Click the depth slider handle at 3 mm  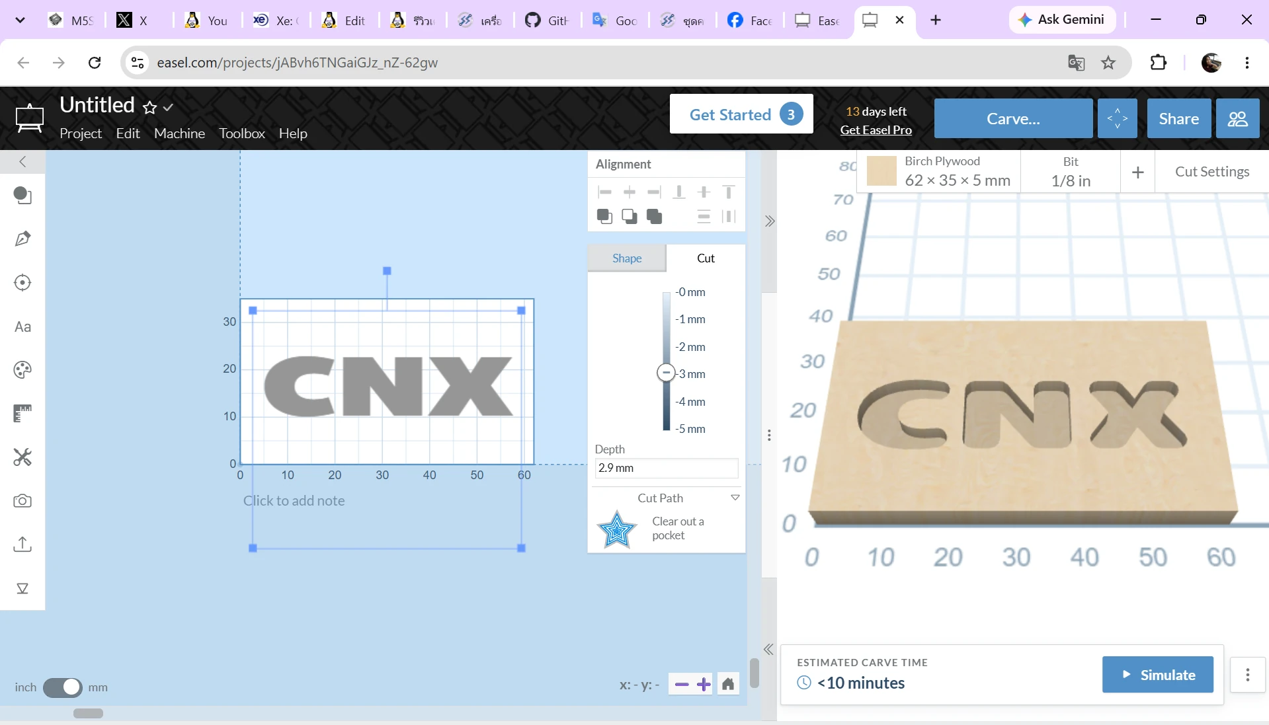pos(666,373)
